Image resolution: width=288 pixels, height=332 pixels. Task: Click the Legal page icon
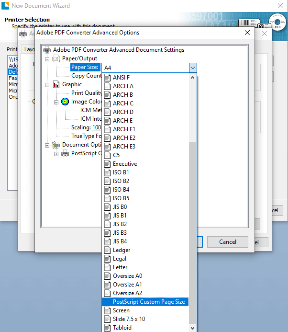(108, 259)
